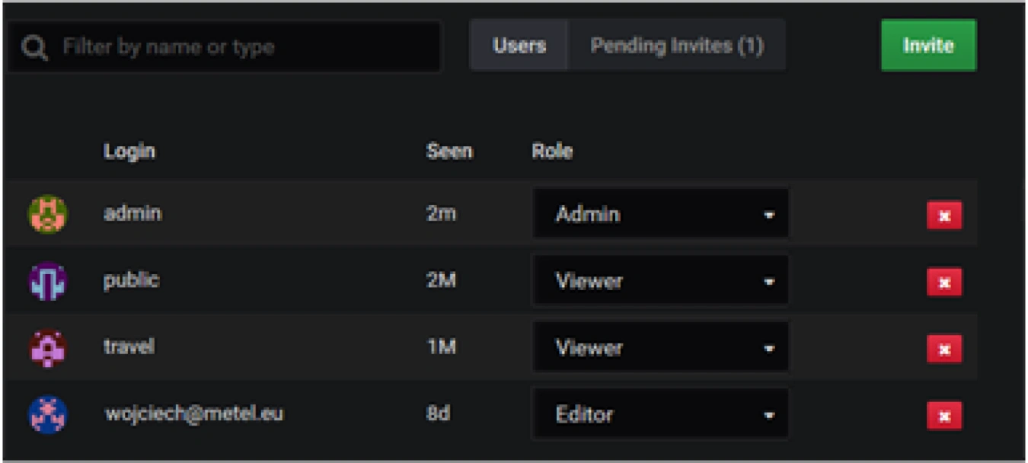
Task: Remove the travel user with red X
Action: (x=943, y=349)
